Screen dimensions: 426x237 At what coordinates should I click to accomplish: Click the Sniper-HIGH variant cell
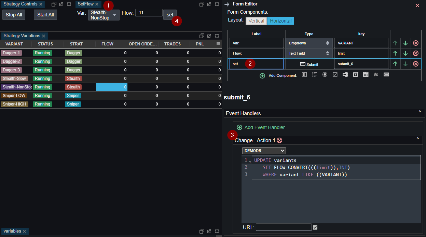click(14, 104)
